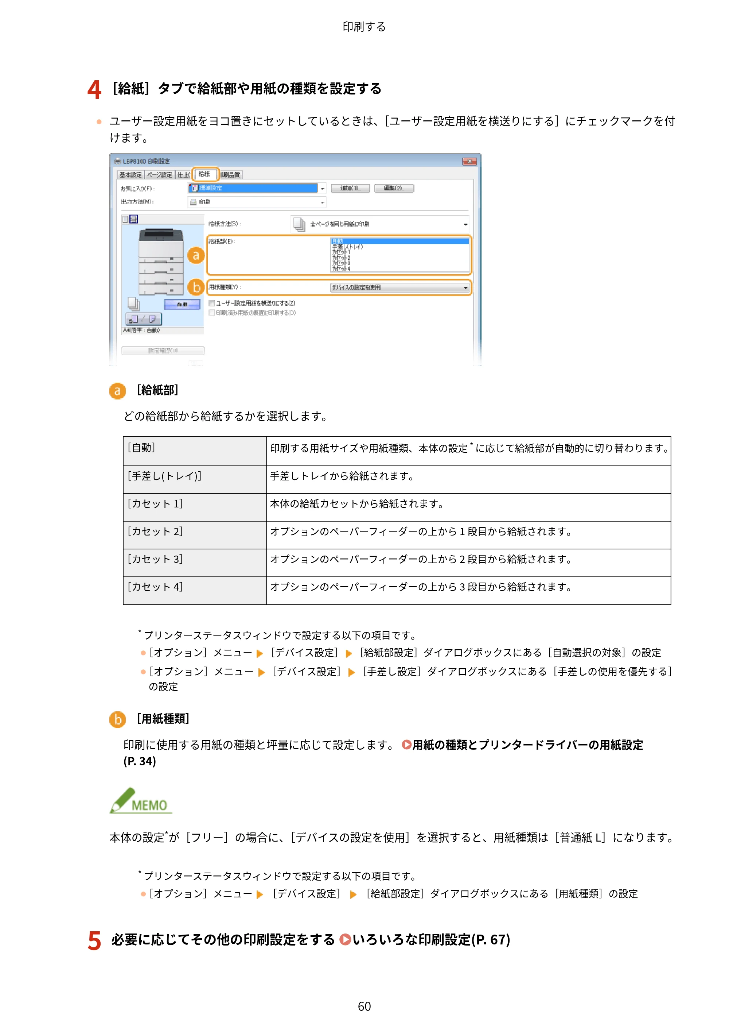This screenshot has width=729, height=1032.
Task: Click the blank page preview mode icon
Action: [x=125, y=219]
